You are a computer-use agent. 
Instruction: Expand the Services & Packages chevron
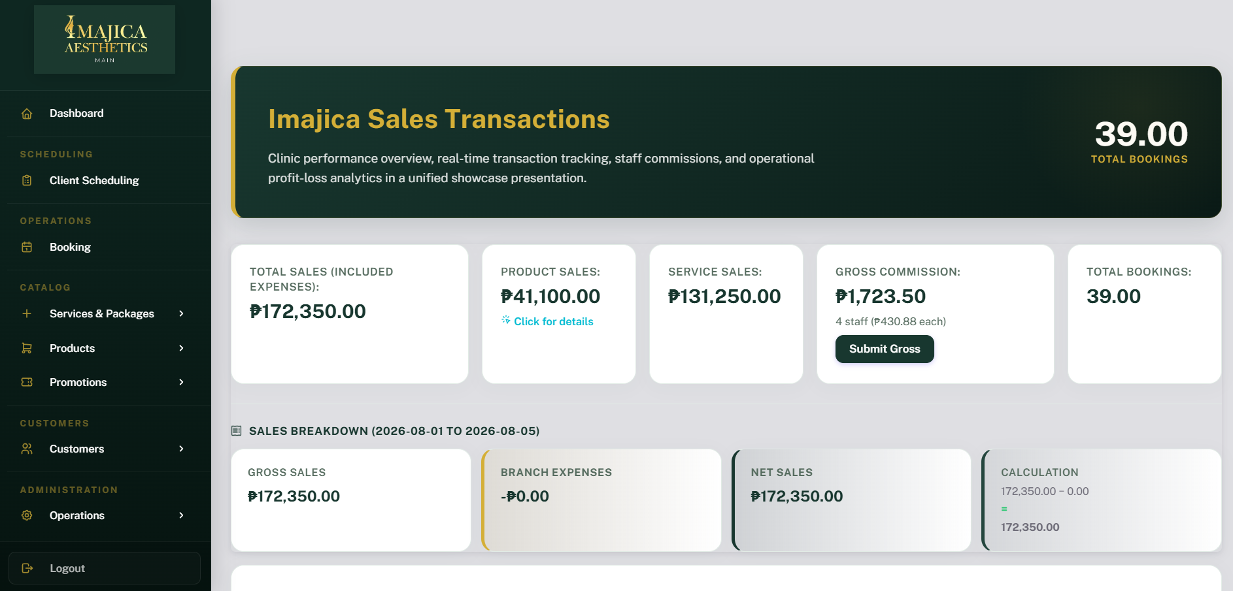[182, 313]
